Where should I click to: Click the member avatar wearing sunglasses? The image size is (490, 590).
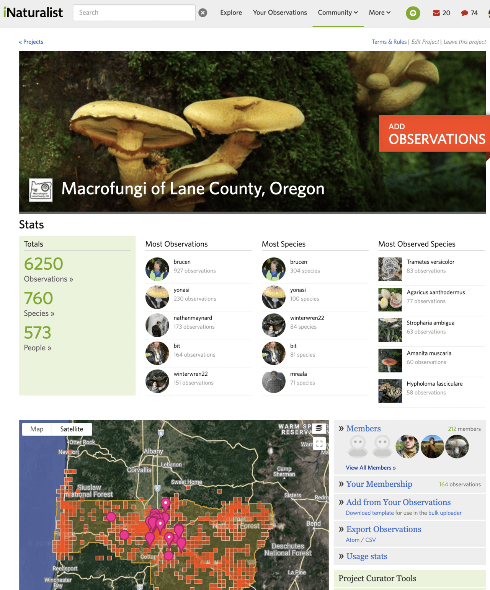[407, 447]
